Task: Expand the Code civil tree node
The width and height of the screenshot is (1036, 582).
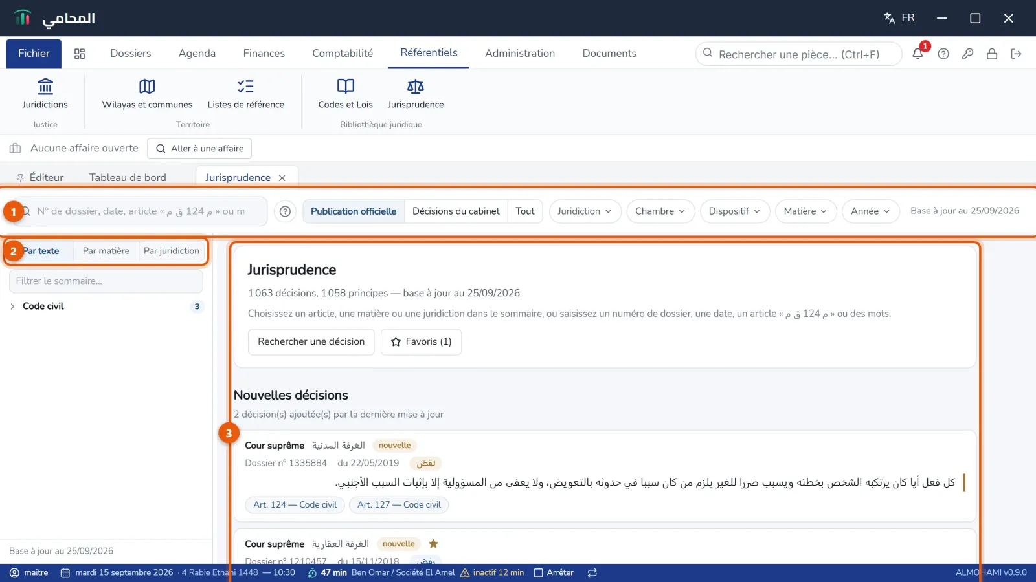Action: [12, 307]
